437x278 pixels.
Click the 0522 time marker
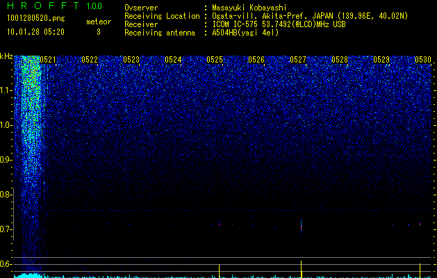(90, 59)
